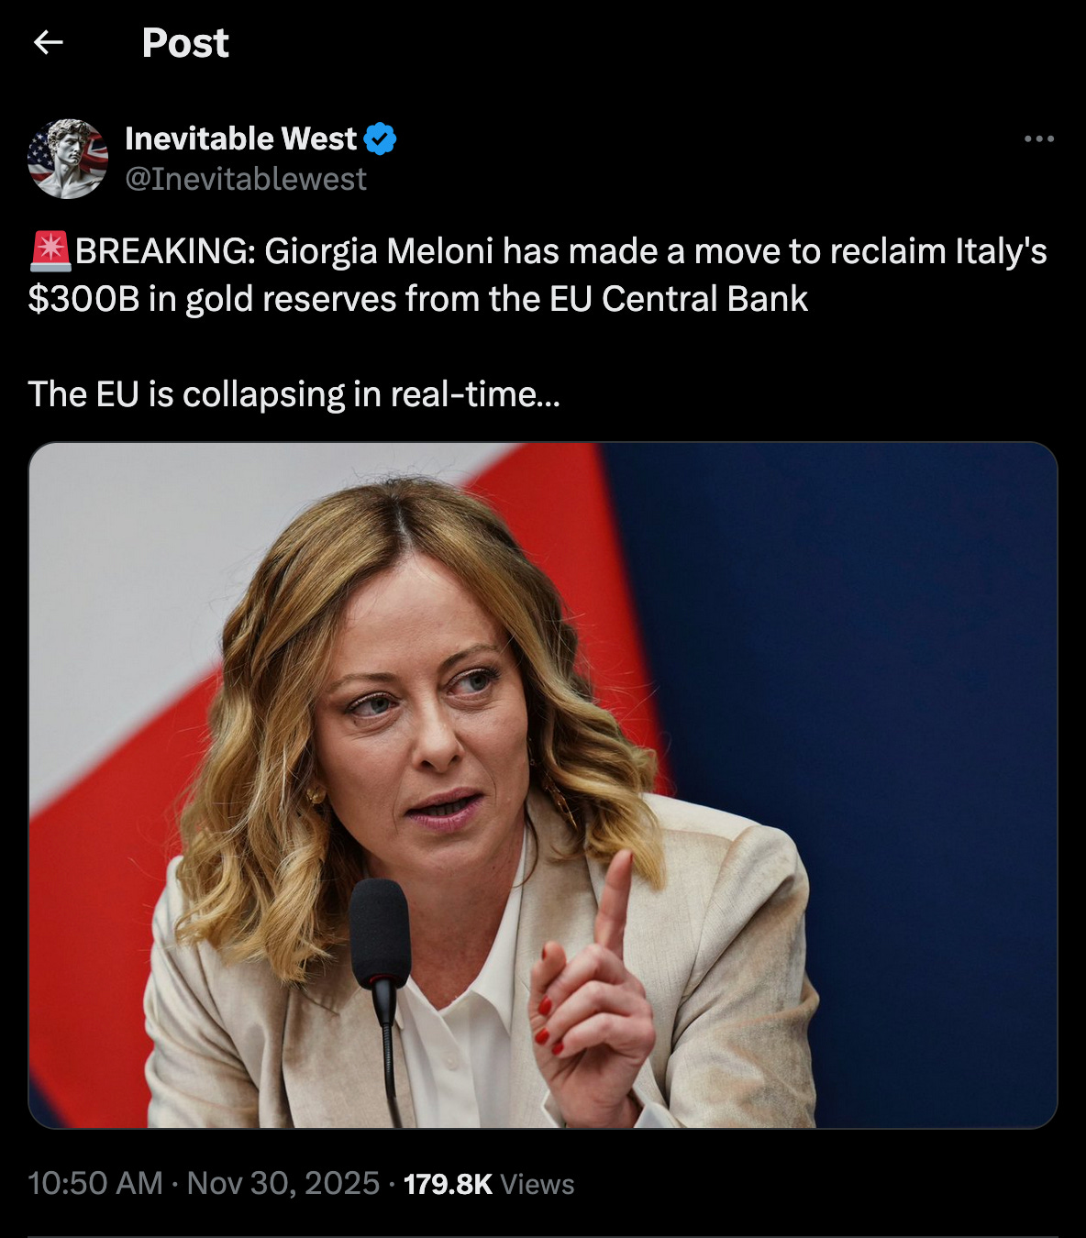Open the Inevitable West profile avatar
Viewport: 1086px width, 1238px height.
tap(68, 159)
